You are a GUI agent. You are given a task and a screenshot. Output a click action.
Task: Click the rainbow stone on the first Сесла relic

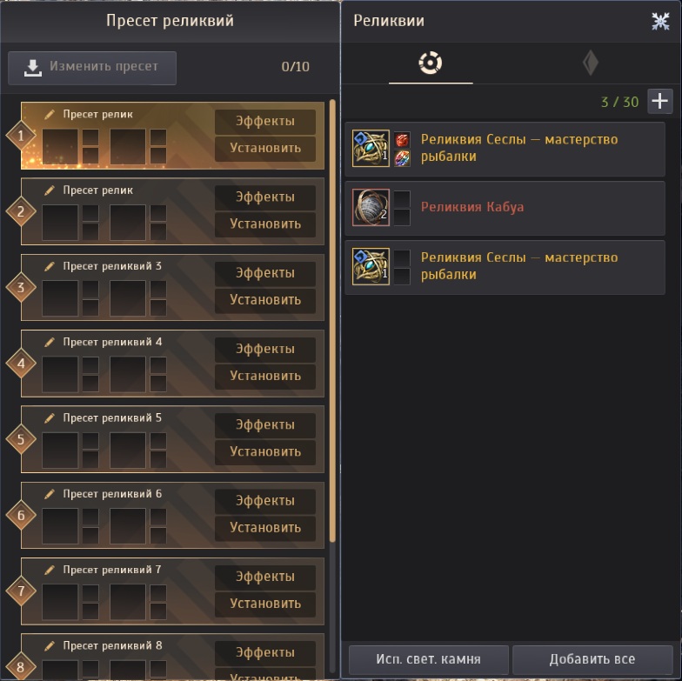(402, 158)
